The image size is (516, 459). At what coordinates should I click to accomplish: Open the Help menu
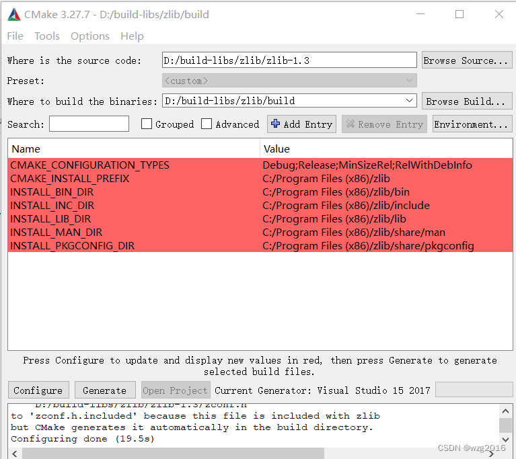pyautogui.click(x=132, y=36)
